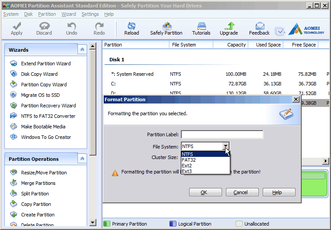Open the Tutorials toolbar icon
The width and height of the screenshot is (331, 230).
point(201,26)
